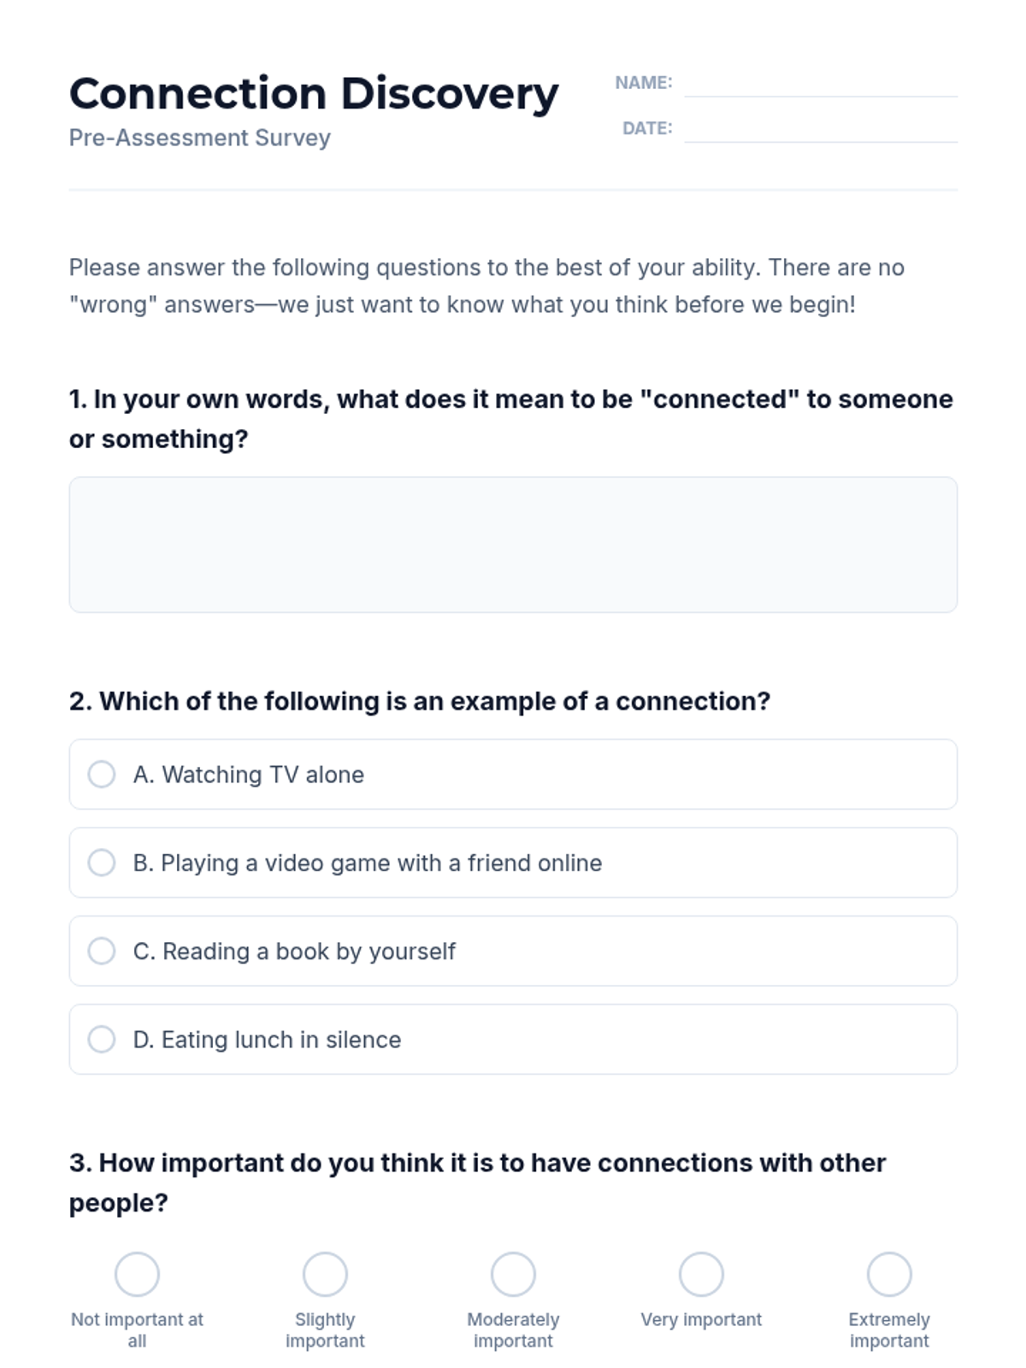Choose the Not important at all circle

137,1275
